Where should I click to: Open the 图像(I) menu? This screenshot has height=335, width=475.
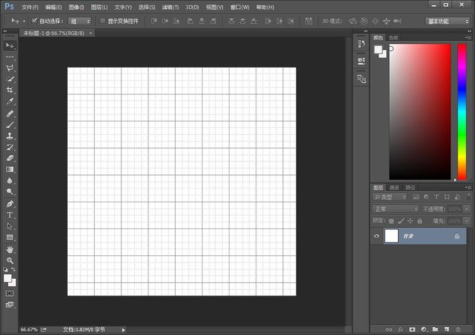pos(75,7)
